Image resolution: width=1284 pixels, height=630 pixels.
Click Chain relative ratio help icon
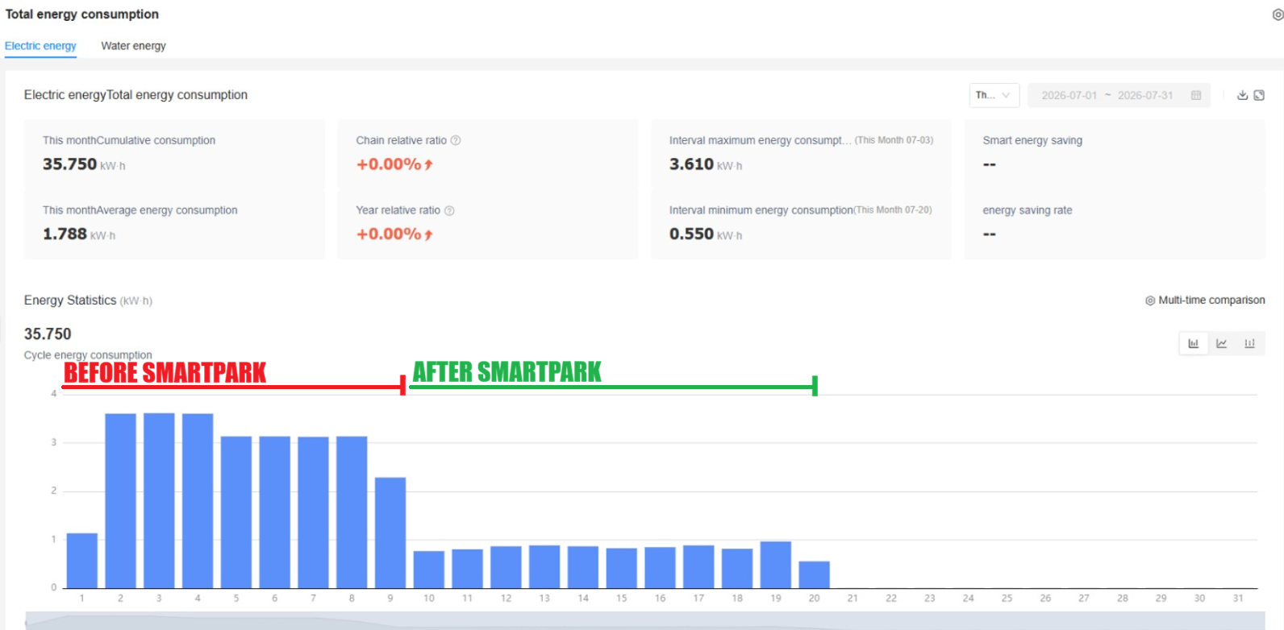pos(456,140)
